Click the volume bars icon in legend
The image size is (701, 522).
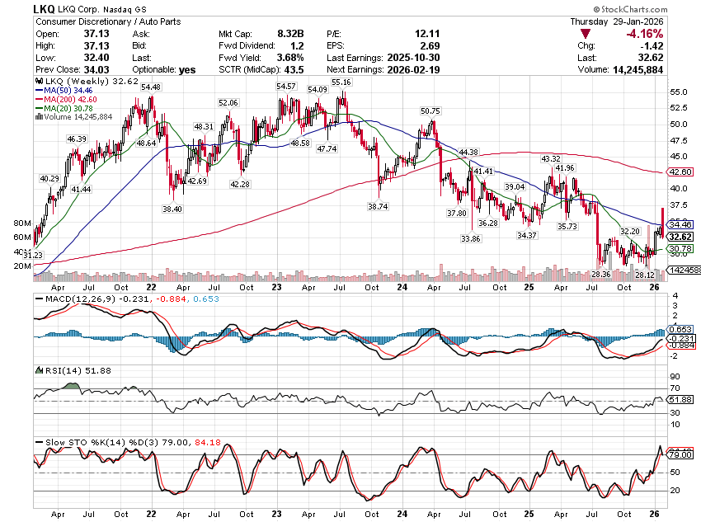tap(37, 117)
